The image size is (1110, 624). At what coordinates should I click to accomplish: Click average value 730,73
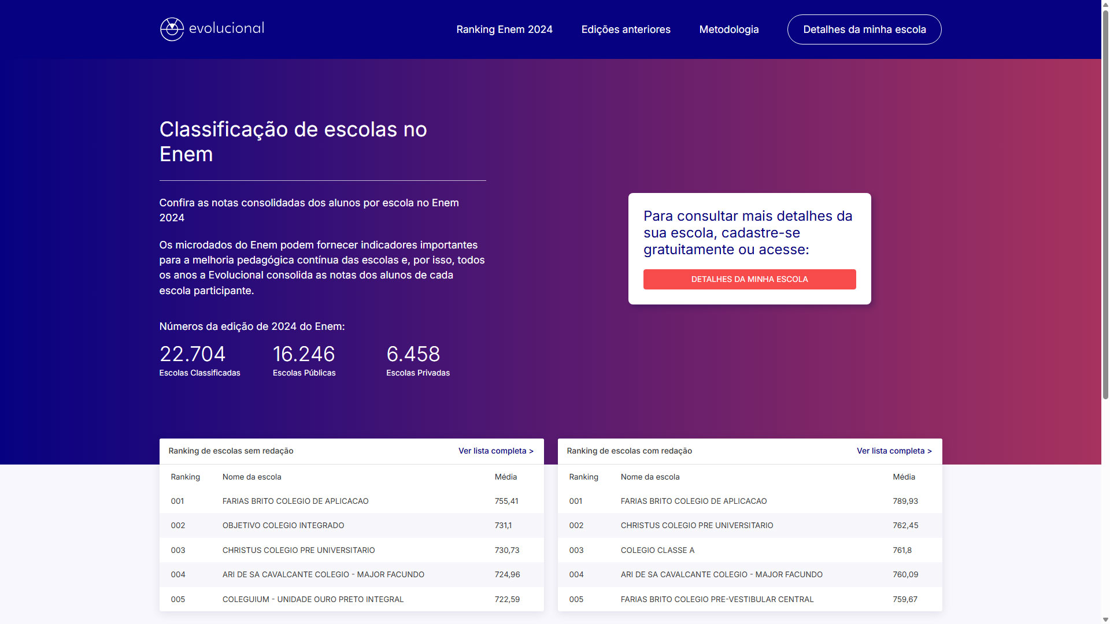tap(506, 550)
